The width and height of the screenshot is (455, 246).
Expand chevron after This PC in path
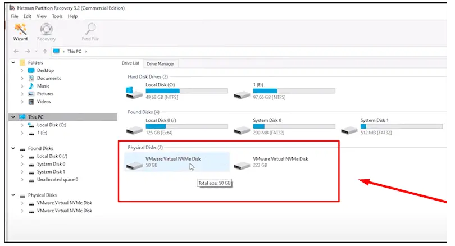(86, 51)
